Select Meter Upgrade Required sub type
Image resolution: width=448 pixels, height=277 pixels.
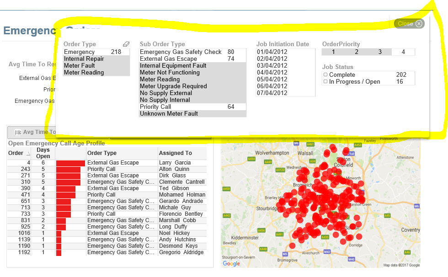[192, 86]
